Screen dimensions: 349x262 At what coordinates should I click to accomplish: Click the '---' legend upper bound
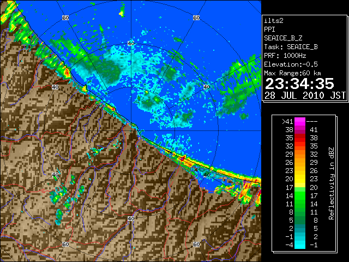(x=312, y=122)
